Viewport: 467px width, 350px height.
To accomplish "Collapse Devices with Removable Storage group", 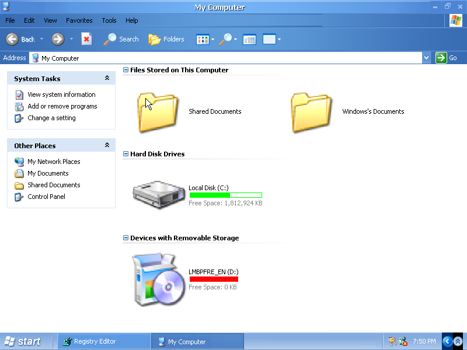I will coord(126,238).
